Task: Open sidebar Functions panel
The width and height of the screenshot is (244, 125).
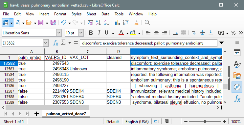Action: point(237,98)
